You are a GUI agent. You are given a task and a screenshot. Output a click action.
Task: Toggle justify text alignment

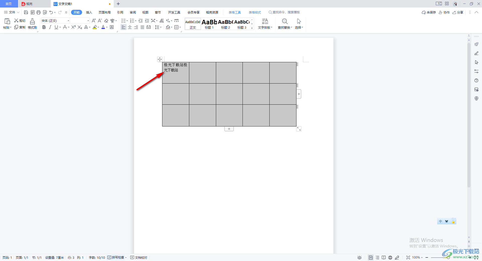pyautogui.click(x=142, y=27)
